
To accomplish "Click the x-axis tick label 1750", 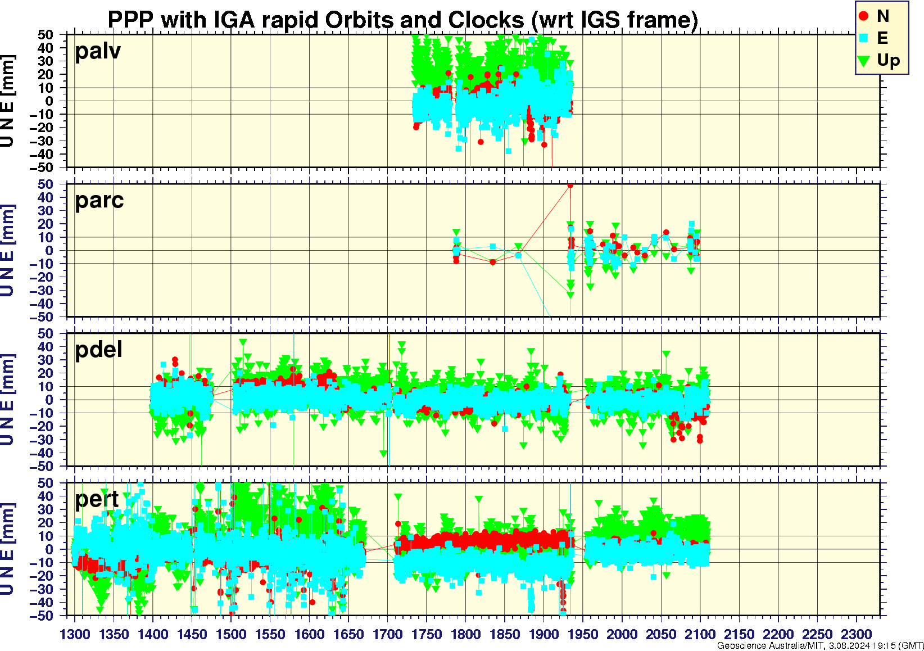I will coord(427,635).
